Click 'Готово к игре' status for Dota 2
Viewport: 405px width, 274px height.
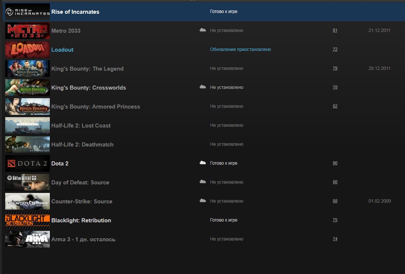click(x=224, y=163)
